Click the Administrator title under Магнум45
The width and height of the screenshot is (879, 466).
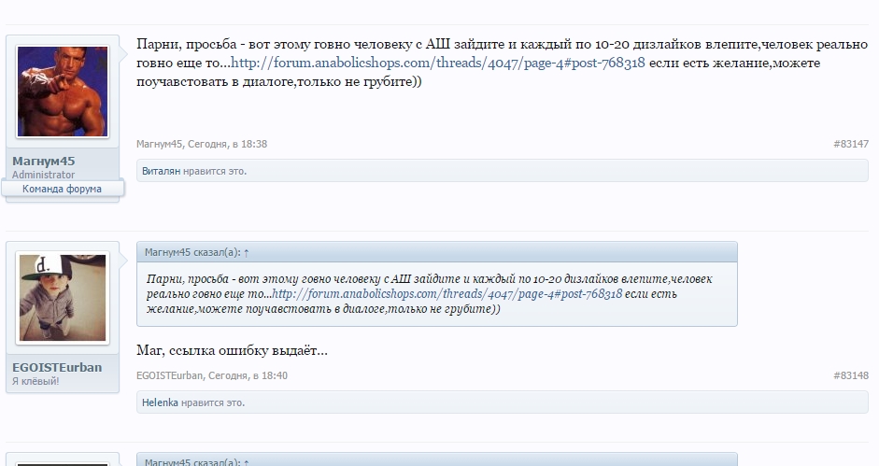coord(43,175)
